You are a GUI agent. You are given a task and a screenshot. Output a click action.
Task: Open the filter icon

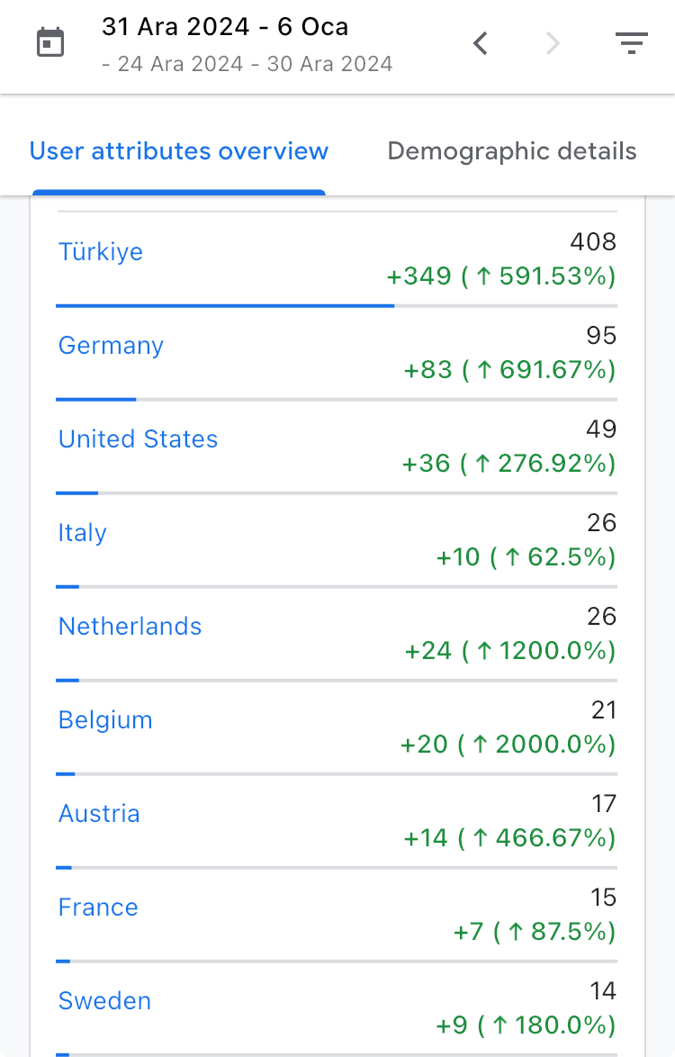(x=631, y=43)
